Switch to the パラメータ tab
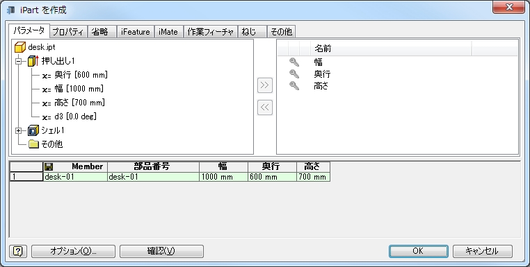The image size is (530, 267). pos(29,31)
